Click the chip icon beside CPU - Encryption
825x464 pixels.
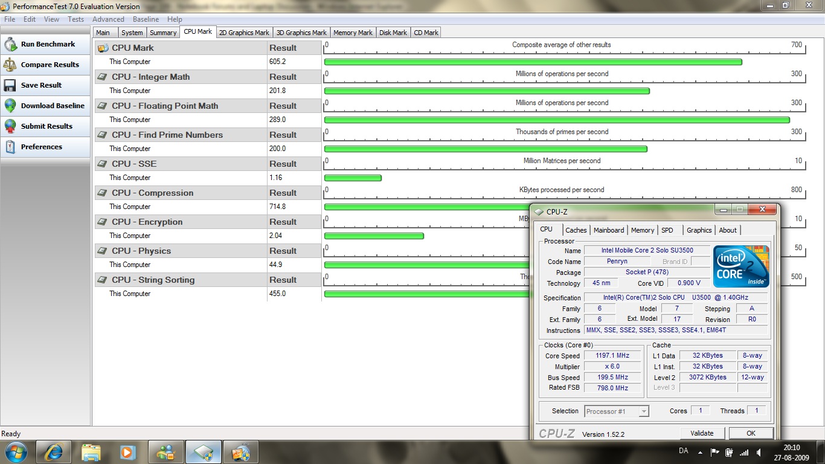click(x=103, y=222)
